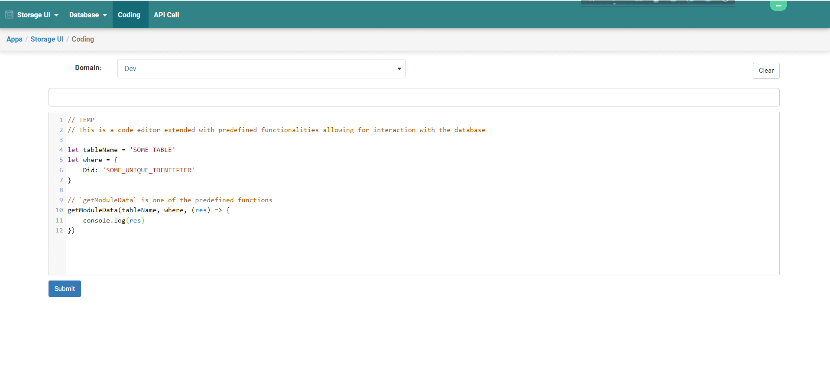Click the green minus widget button
Viewport: 830px width, 371px height.
click(x=778, y=6)
